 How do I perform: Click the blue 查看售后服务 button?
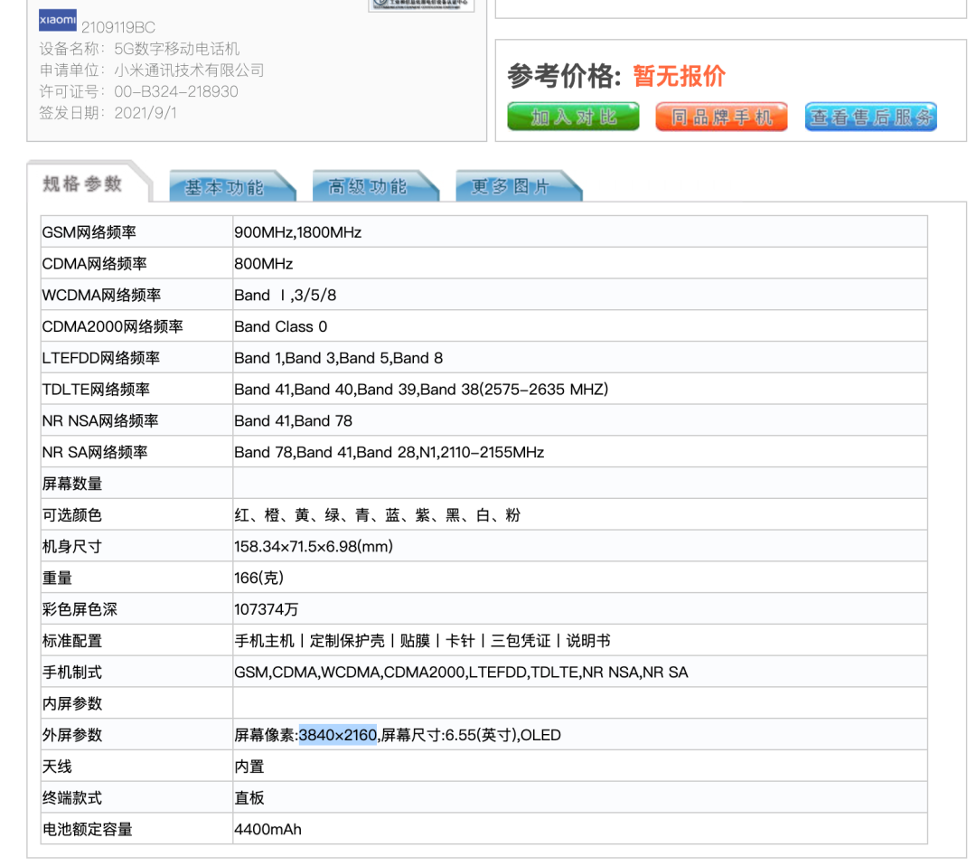tap(871, 117)
